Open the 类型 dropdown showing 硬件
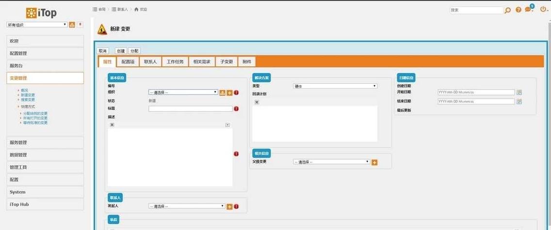Image resolution: width=551 pixels, height=230 pixels. [335, 86]
